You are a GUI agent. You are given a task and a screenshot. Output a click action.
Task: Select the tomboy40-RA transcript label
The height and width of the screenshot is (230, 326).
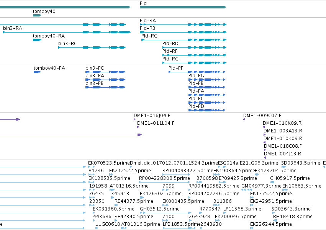[49, 36]
